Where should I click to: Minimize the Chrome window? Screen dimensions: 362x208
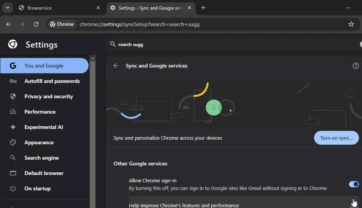pos(349,8)
